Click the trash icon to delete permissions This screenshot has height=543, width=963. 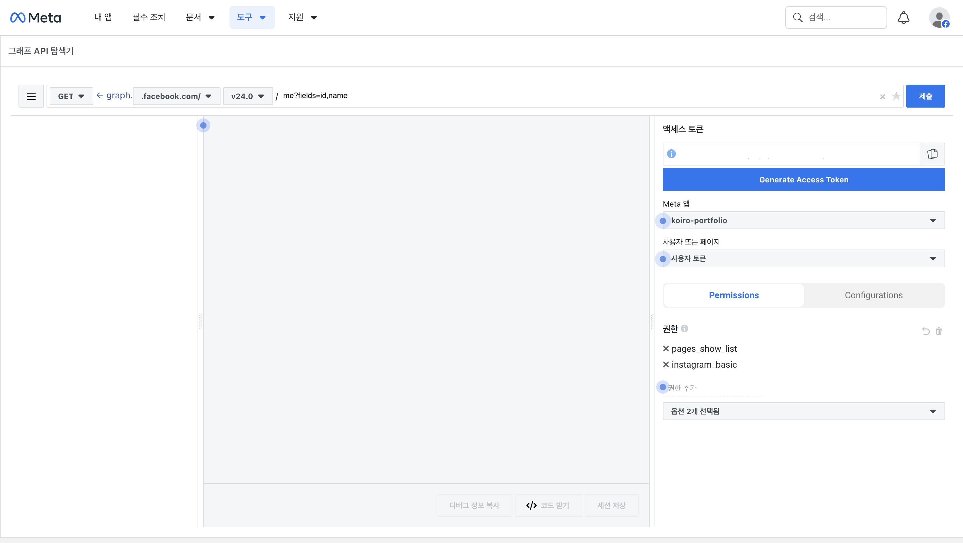939,331
